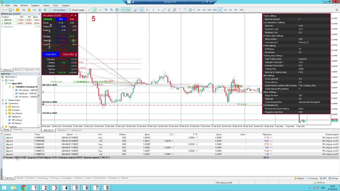
Task: Switch chart to candlestick display
Action: coord(95,10)
